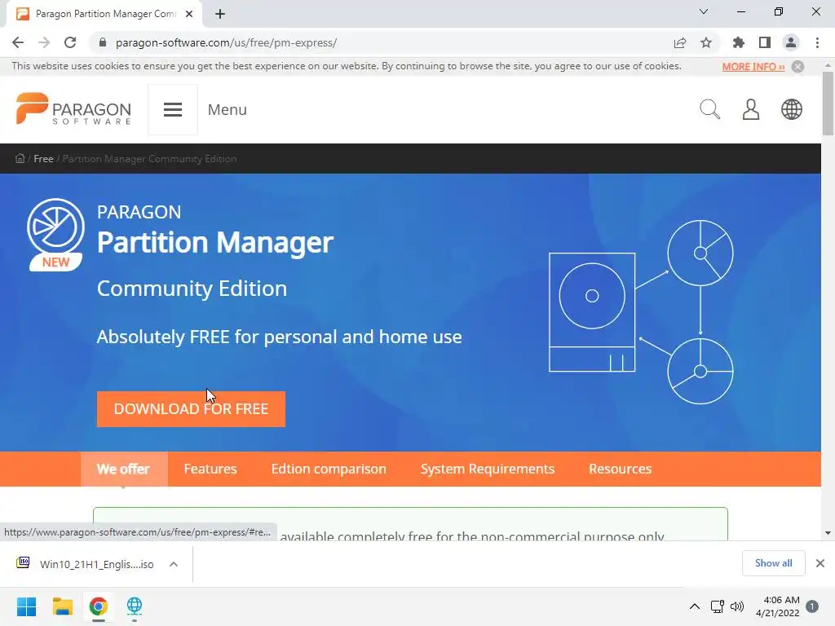Switch to the Features tab
The width and height of the screenshot is (835, 626).
click(x=210, y=469)
